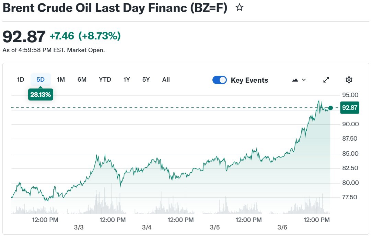Click the green current price dot on chart

[330, 108]
